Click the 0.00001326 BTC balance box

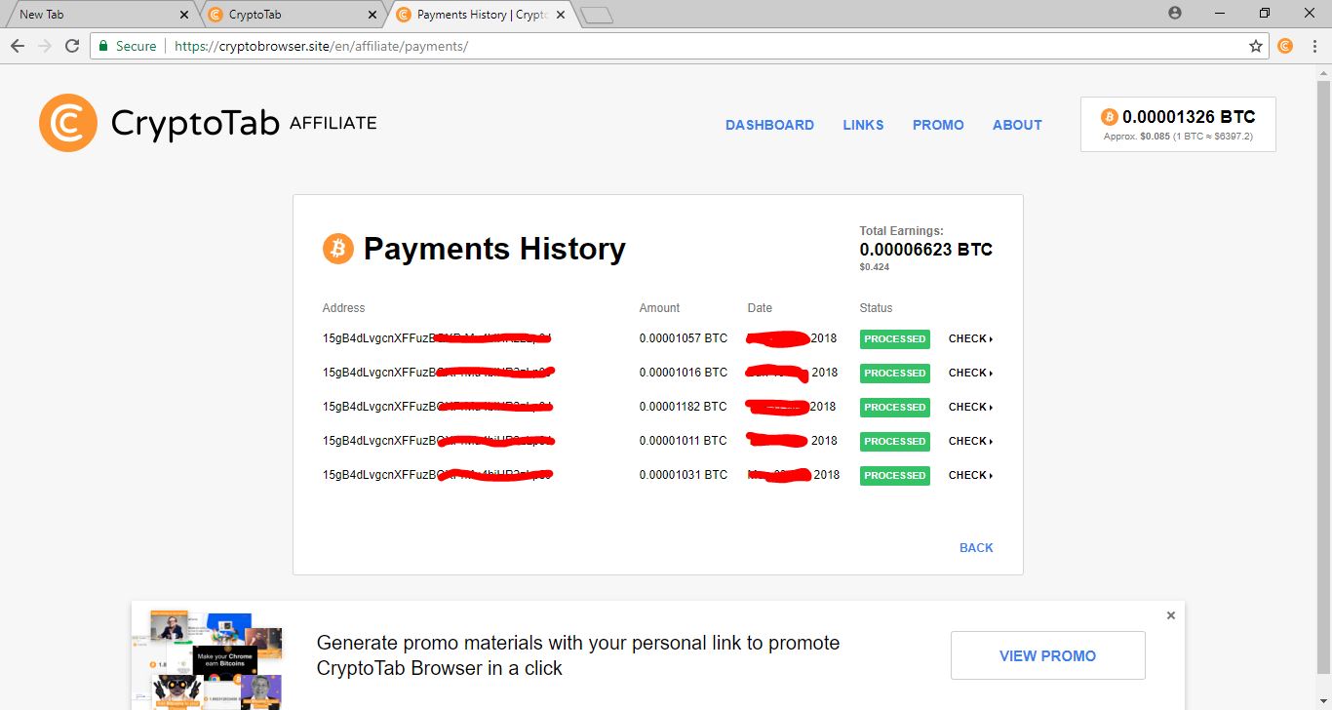(1178, 125)
